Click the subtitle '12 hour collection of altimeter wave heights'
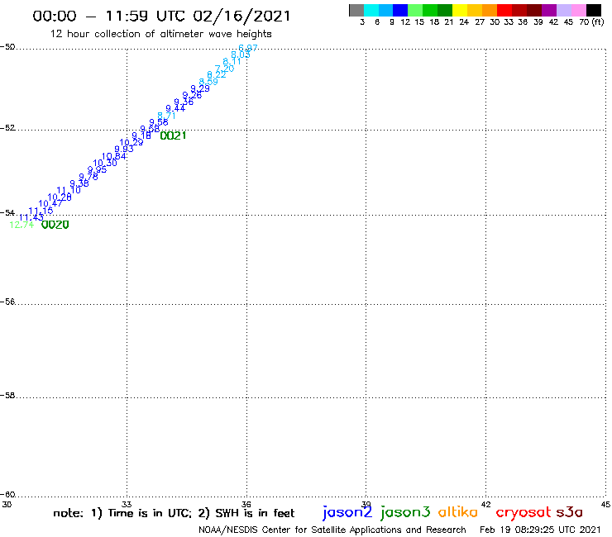Screen dimensions: 612x537 160,34
